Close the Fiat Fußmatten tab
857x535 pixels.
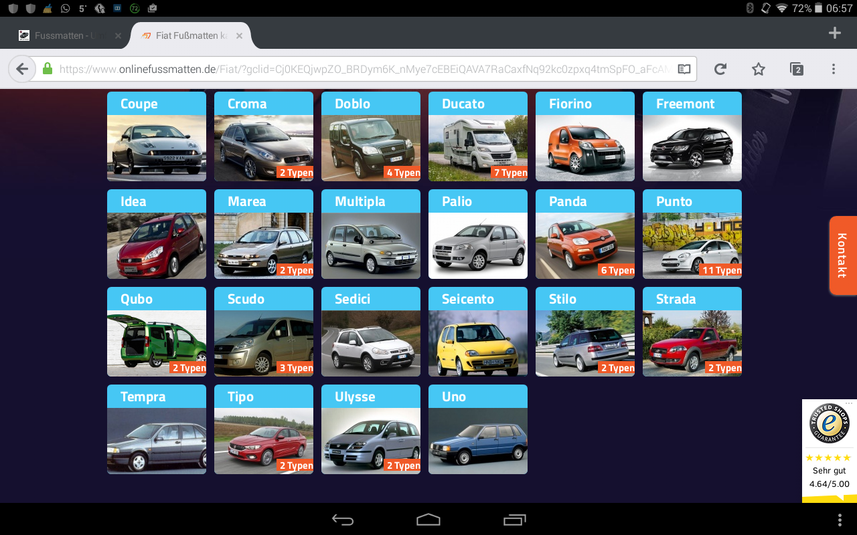click(239, 36)
